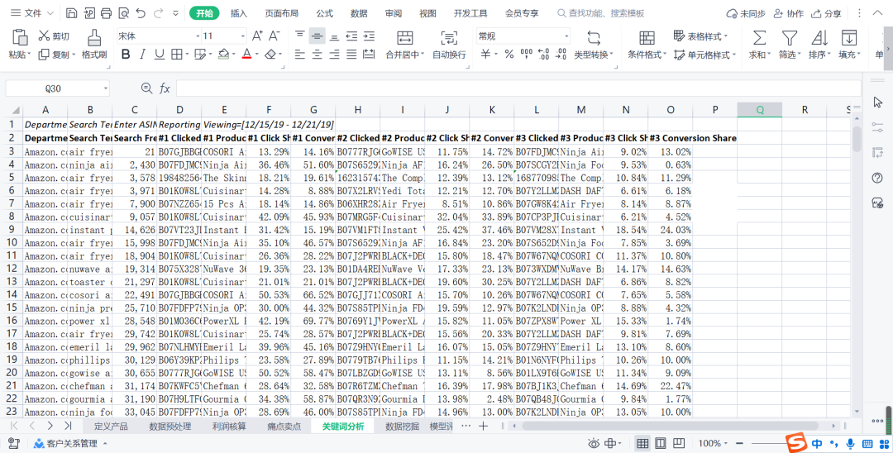893x453 pixels.
Task: Open the 数据挖掘 sheet tab
Action: coord(402,427)
